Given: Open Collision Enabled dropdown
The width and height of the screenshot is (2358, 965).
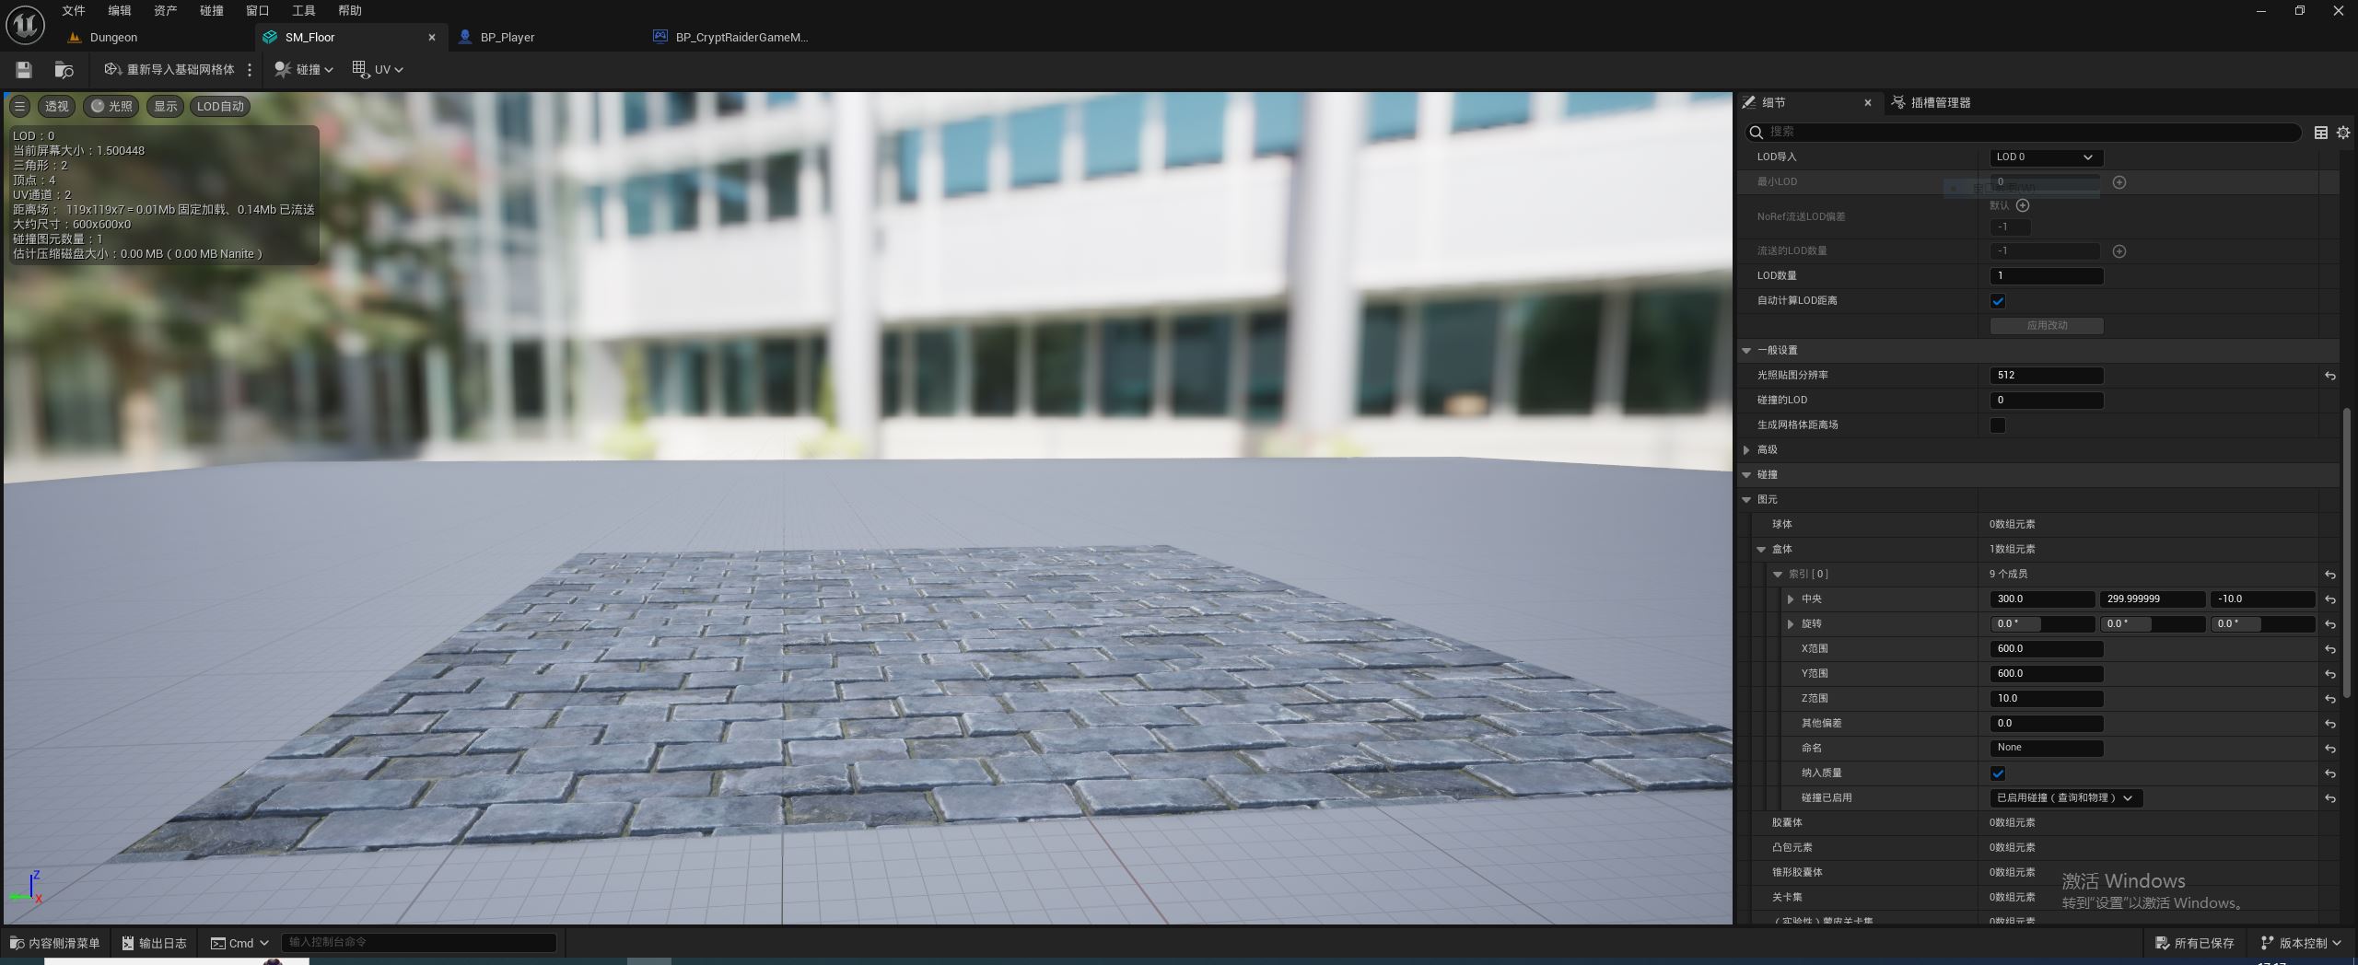Looking at the screenshot, I should [2066, 797].
